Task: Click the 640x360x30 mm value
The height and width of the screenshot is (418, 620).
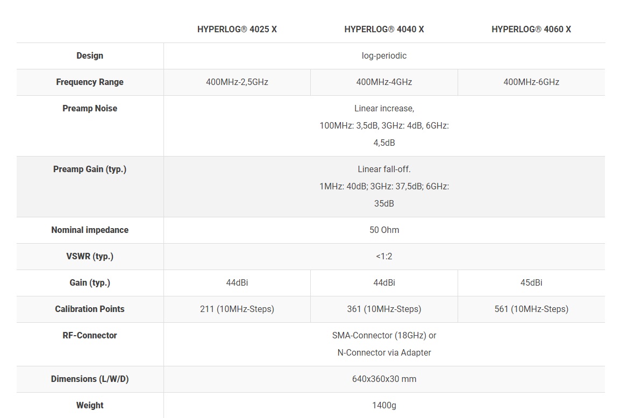Action: (384, 379)
